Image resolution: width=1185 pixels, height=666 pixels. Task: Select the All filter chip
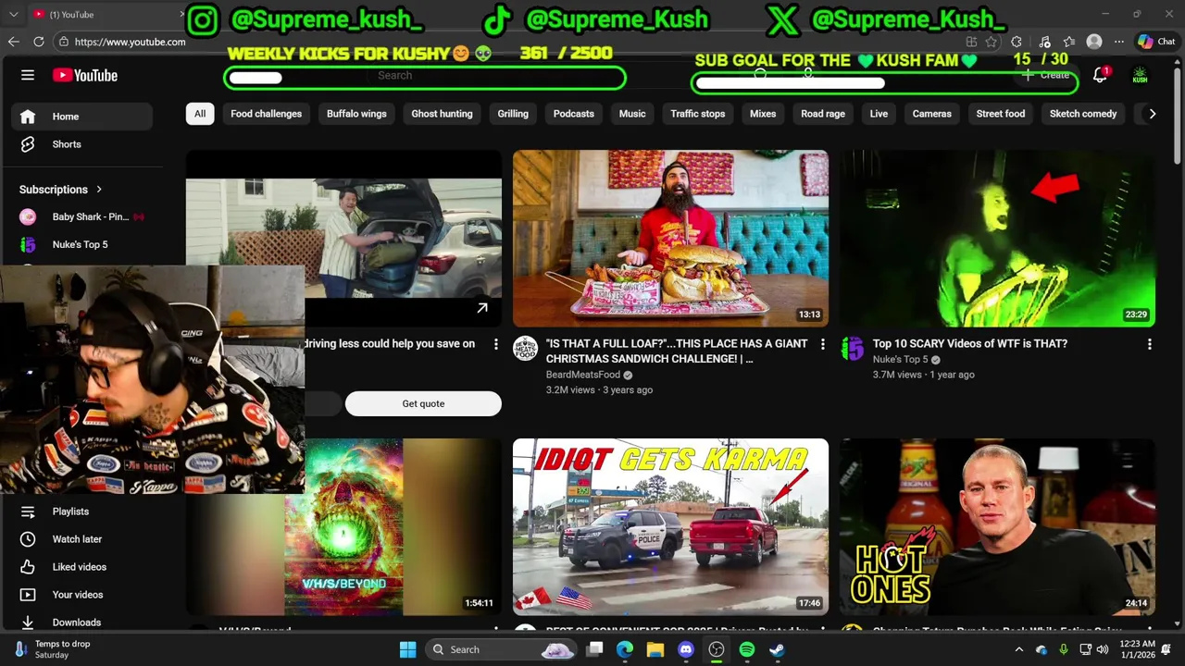(x=200, y=114)
